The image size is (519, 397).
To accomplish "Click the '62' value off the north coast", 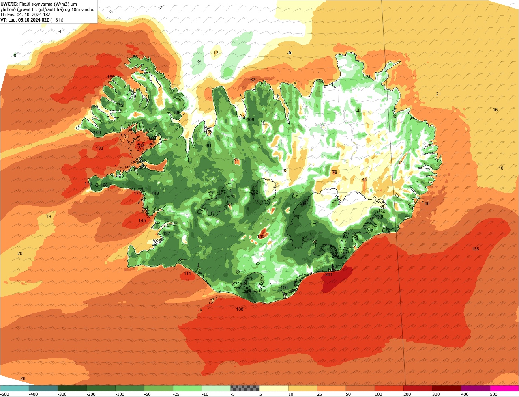I will point(253,80).
